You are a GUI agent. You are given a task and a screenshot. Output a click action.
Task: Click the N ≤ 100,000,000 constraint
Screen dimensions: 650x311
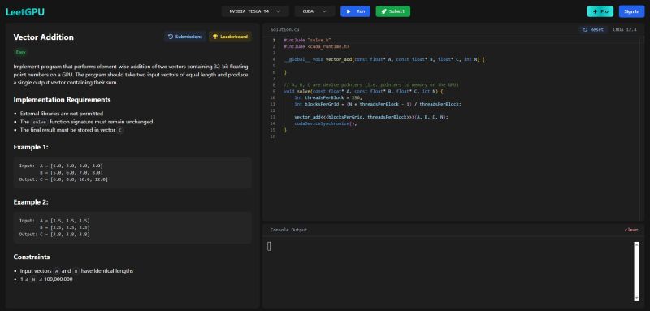(46, 279)
